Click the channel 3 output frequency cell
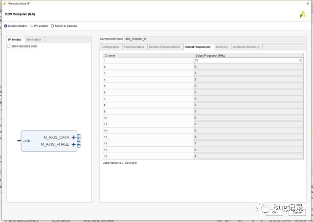The image size is (313, 222). 248,73
